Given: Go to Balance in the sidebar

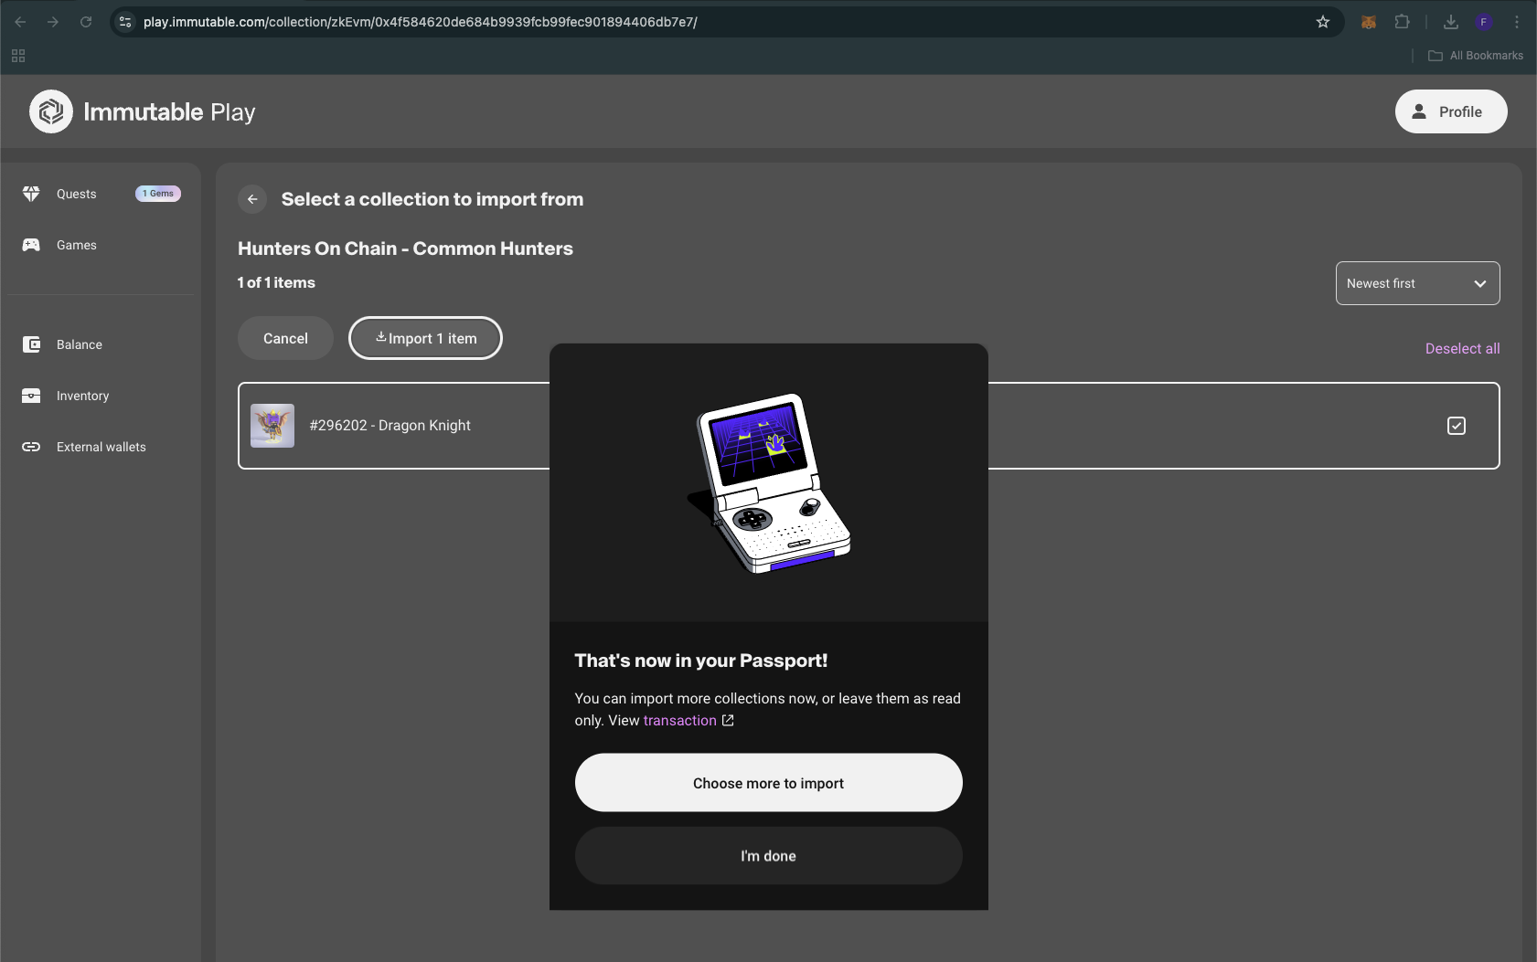Looking at the screenshot, I should [x=80, y=344].
